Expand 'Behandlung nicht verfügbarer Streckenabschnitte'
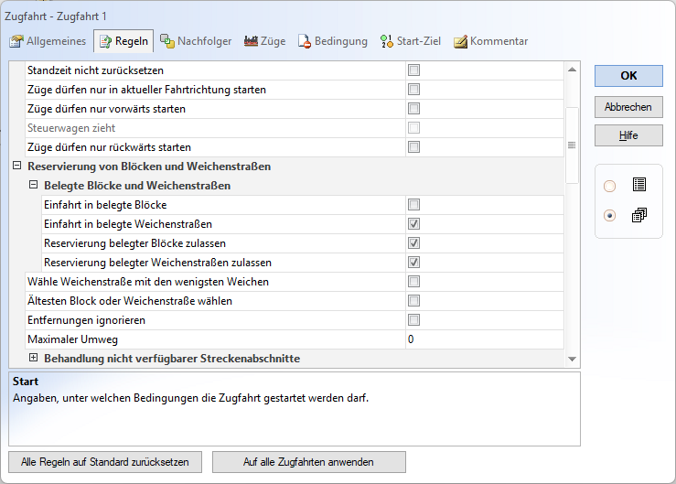The width and height of the screenshot is (676, 484). coord(33,359)
